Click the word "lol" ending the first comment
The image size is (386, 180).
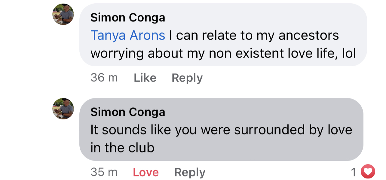[349, 53]
